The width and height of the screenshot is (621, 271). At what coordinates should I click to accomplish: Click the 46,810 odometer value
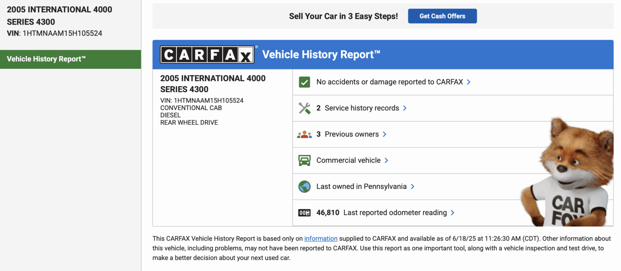[x=328, y=213]
